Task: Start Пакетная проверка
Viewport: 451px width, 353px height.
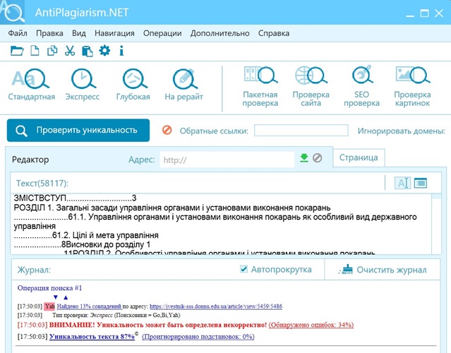Action: [260, 86]
